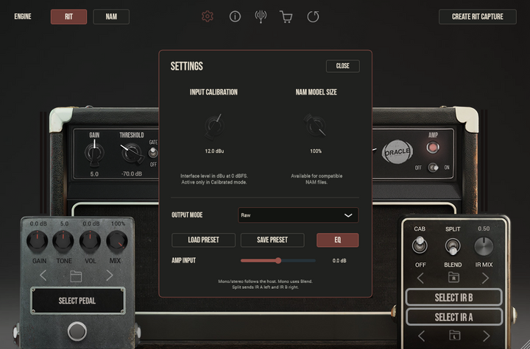Image resolution: width=530 pixels, height=349 pixels.
Task: Toggle the noise GATE switch
Action: click(153, 153)
